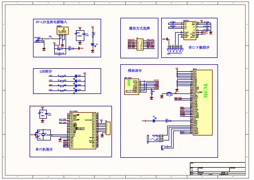Click the power switch in the DC input block
Viewport: 254px width, 180px height.
(x=50, y=38)
